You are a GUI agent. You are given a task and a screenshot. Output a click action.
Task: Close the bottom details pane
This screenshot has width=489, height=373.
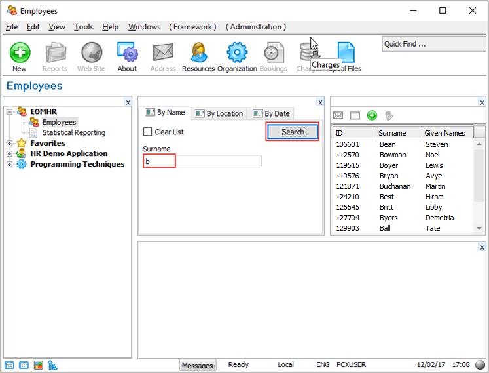pyautogui.click(x=482, y=247)
